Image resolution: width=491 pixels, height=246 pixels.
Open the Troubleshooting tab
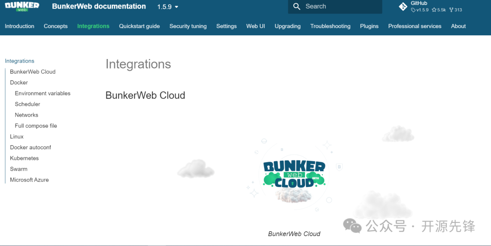click(x=331, y=26)
